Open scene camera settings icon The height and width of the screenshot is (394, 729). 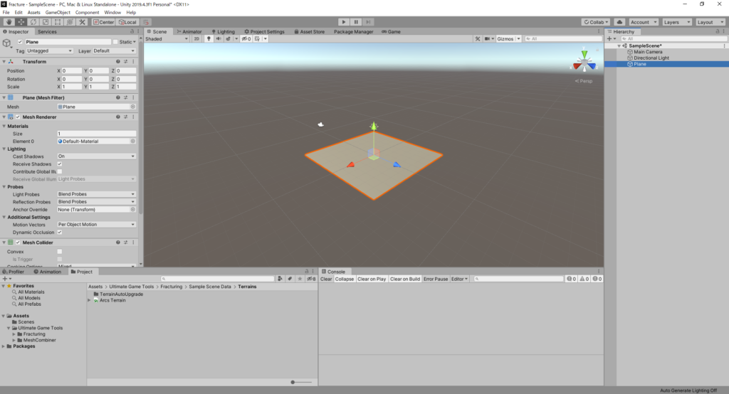point(487,39)
